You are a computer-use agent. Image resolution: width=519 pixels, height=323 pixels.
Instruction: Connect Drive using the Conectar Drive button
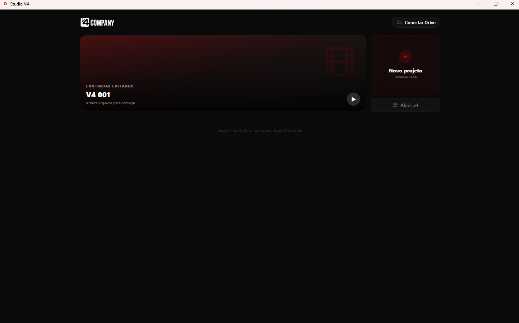coord(416,23)
